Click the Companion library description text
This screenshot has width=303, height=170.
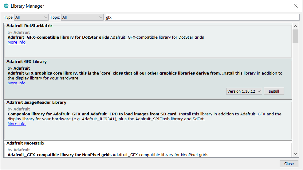point(144,116)
